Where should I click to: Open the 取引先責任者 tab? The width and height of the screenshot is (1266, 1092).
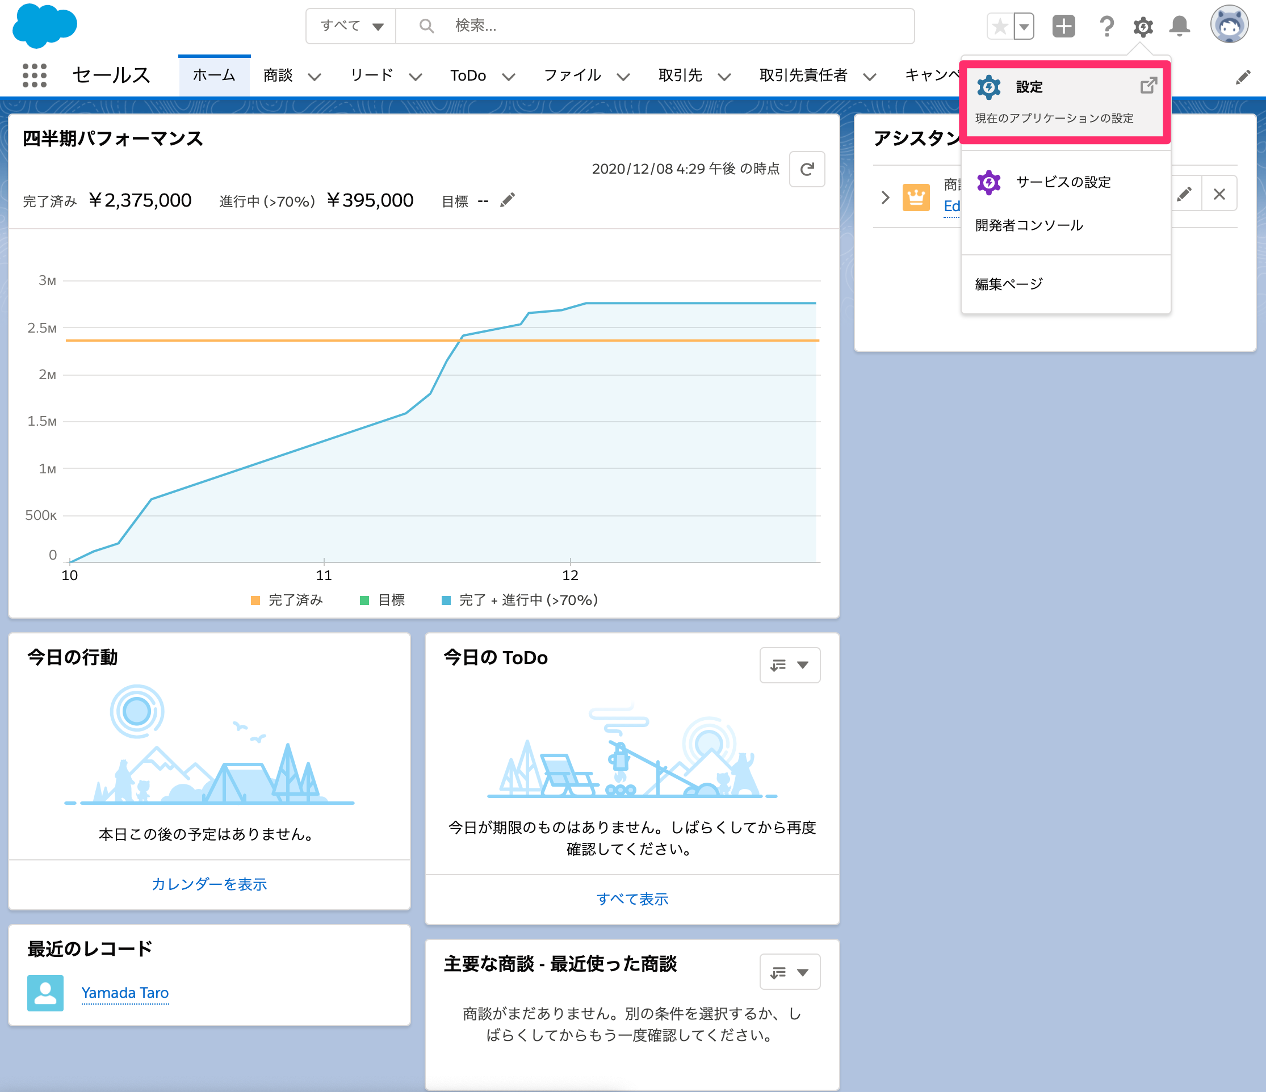(x=803, y=75)
